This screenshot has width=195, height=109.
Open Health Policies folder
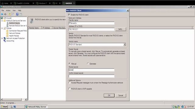(x=14, y=36)
